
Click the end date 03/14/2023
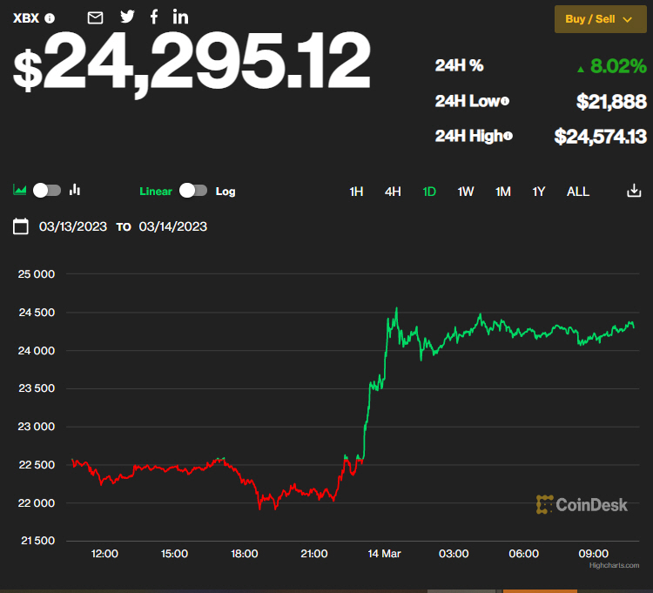[172, 226]
